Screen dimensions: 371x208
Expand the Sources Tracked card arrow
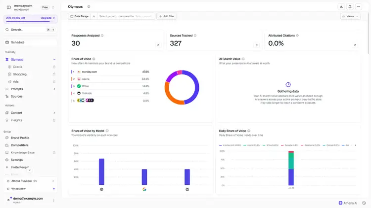pyautogui.click(x=256, y=45)
